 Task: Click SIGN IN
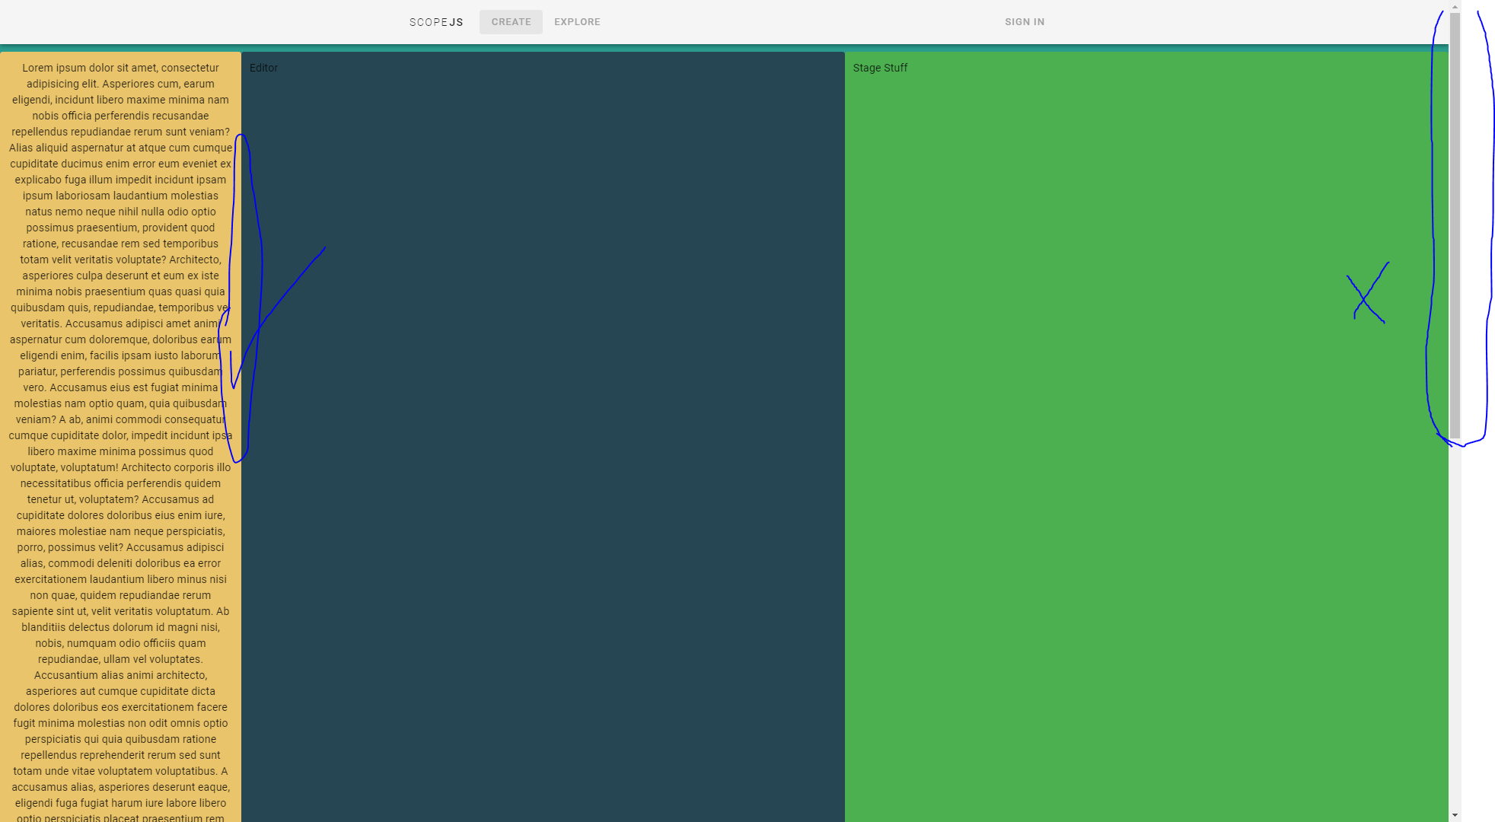[x=1024, y=22]
